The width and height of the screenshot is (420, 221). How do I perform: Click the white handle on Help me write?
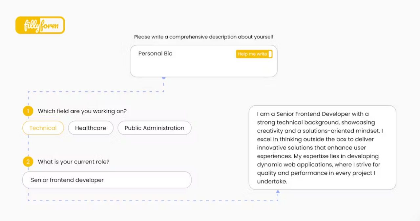point(270,54)
